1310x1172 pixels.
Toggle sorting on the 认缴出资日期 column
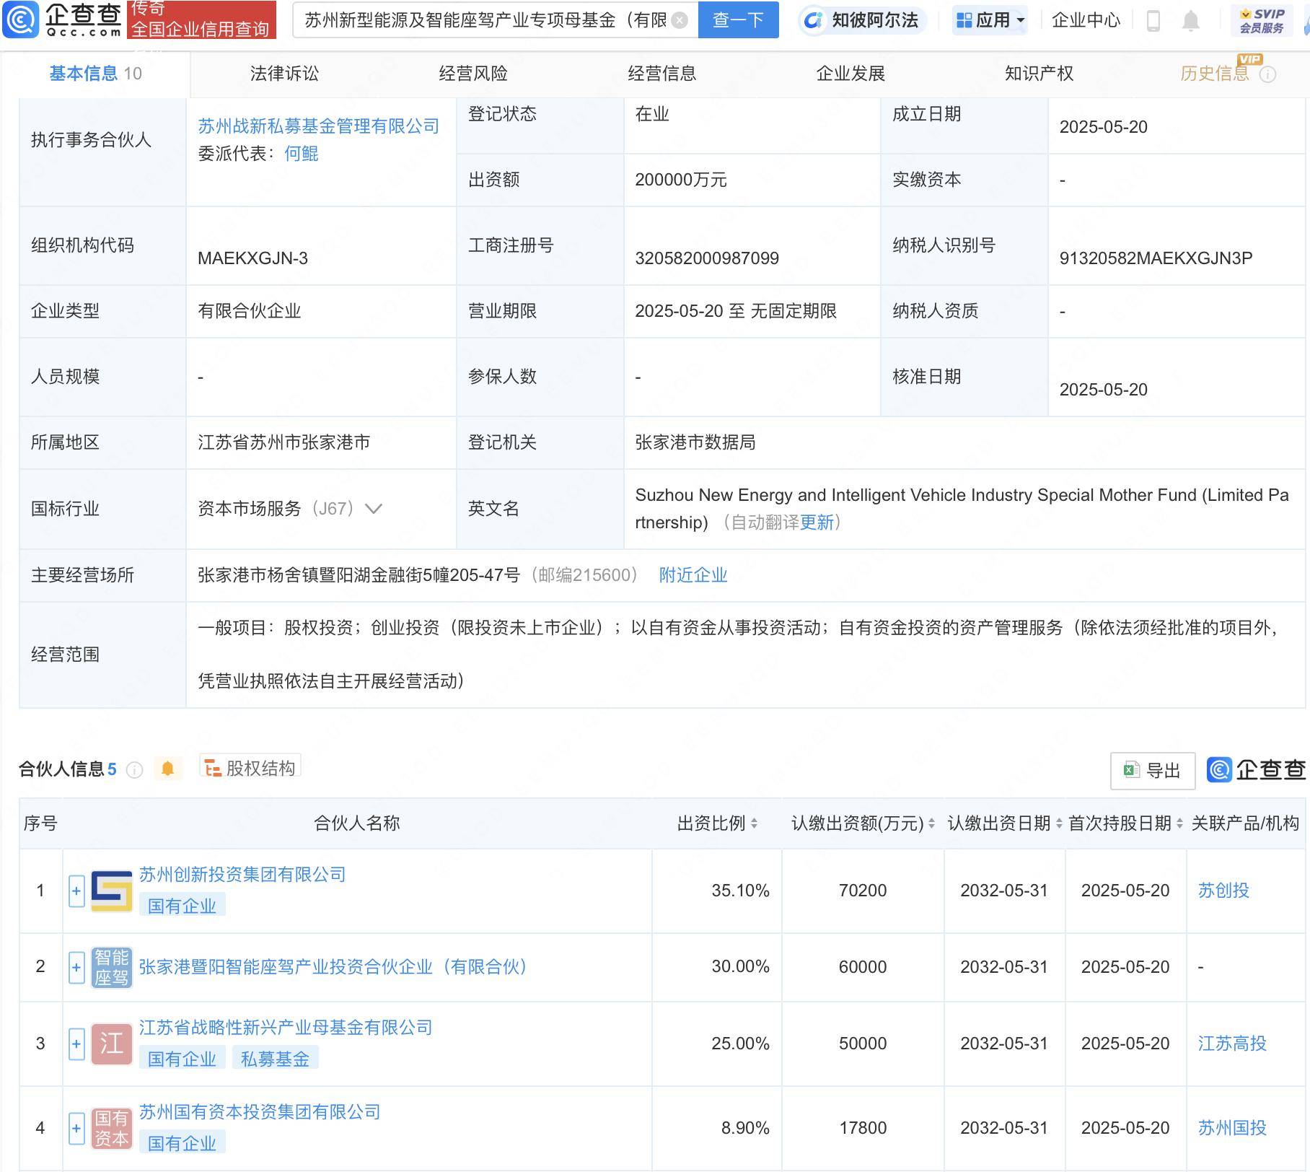pos(1058,823)
